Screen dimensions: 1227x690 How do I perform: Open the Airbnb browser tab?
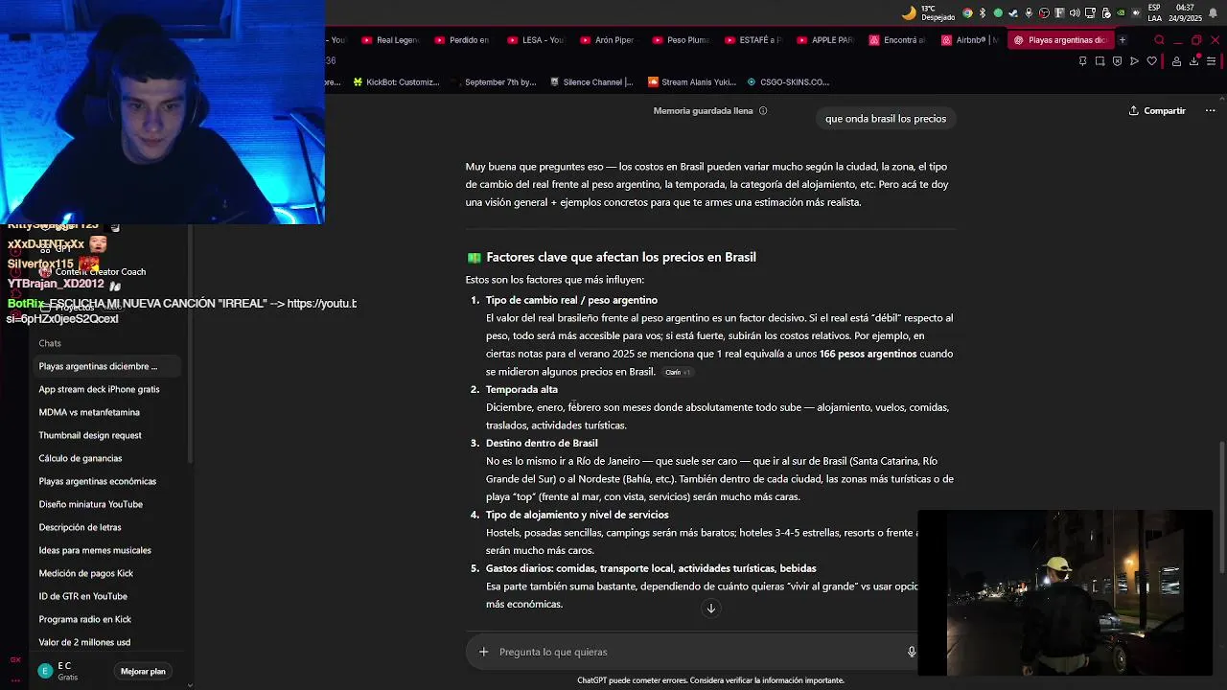970,40
